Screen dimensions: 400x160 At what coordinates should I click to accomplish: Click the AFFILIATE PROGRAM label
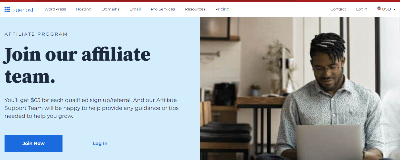pos(36,34)
